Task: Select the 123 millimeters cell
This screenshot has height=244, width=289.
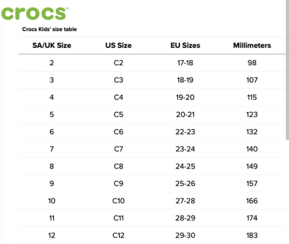Action: tap(252, 115)
